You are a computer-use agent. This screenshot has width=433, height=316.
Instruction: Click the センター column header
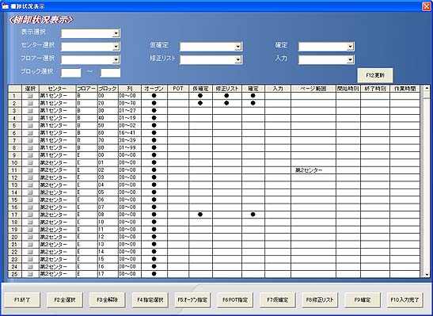coord(58,89)
